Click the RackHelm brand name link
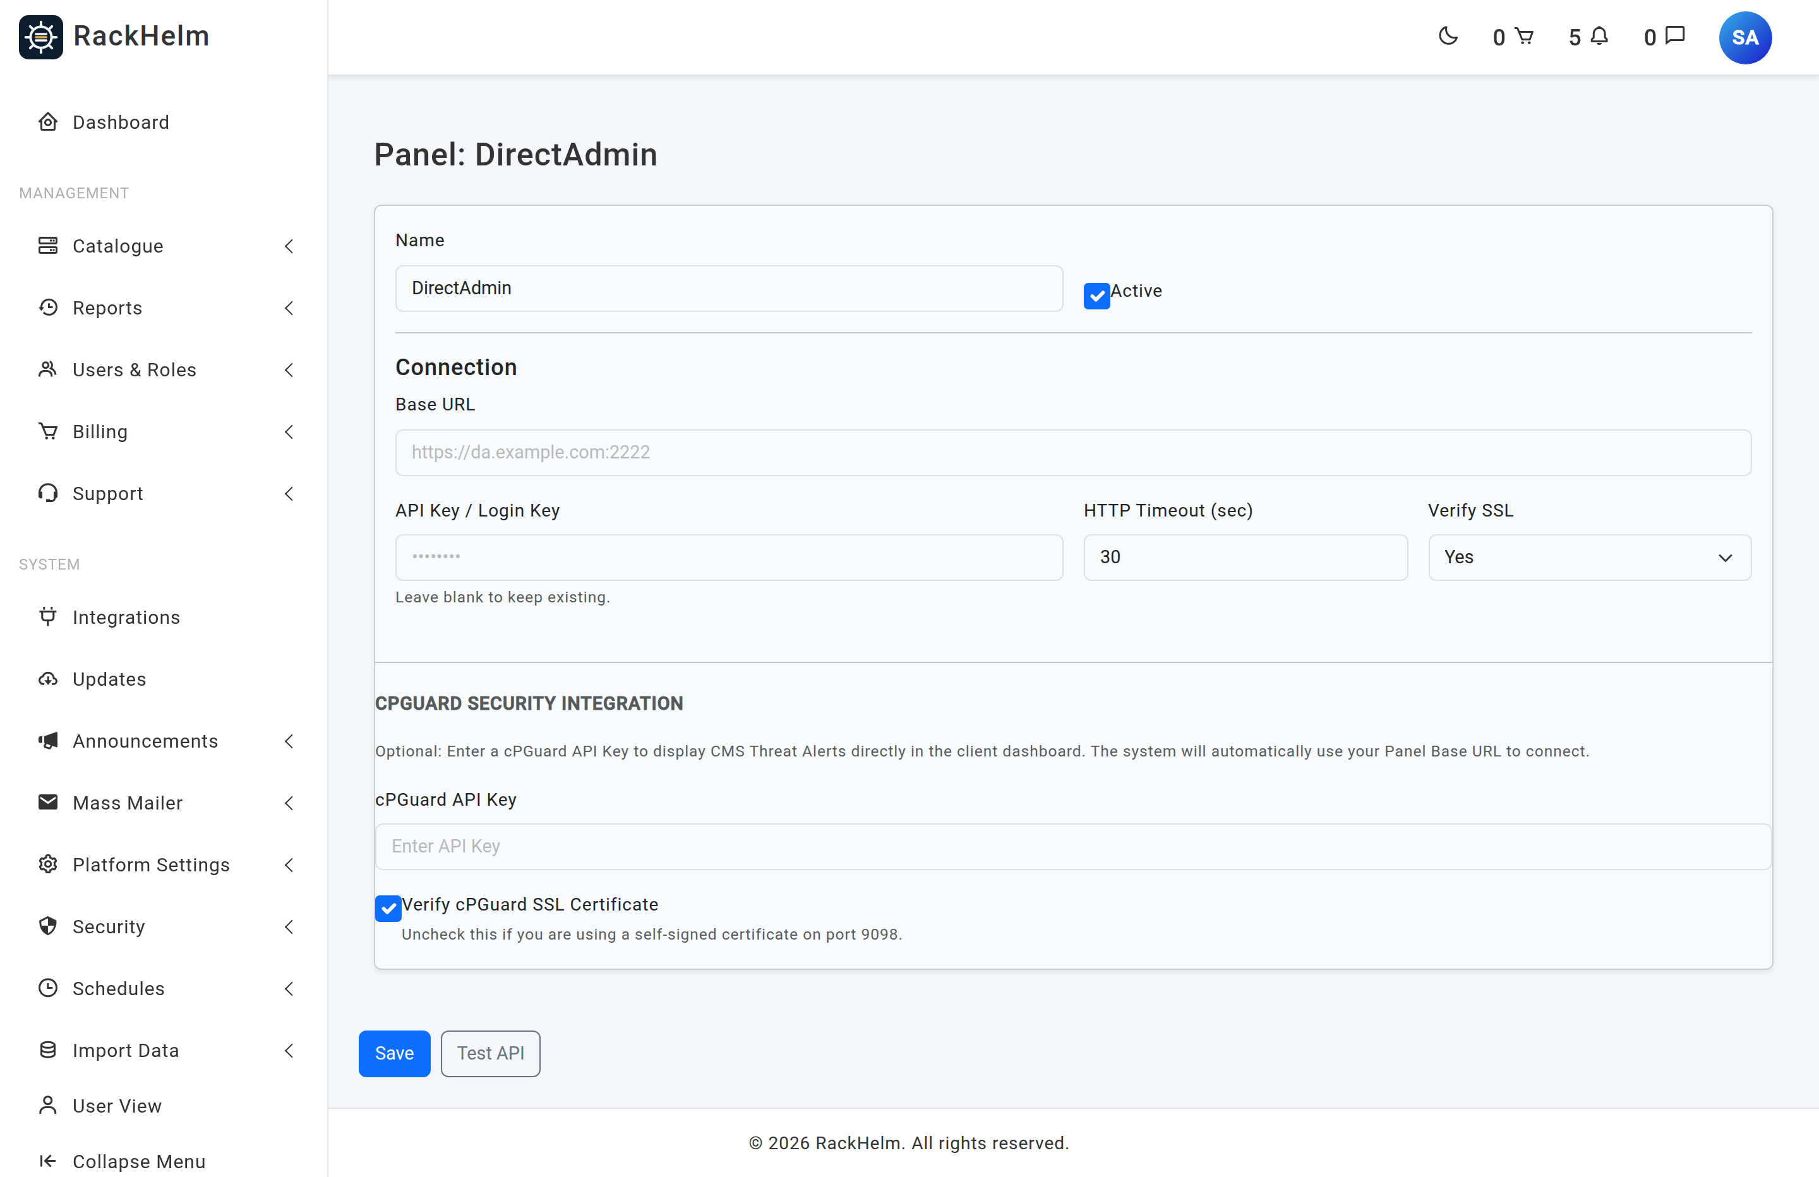The image size is (1819, 1177). (141, 36)
